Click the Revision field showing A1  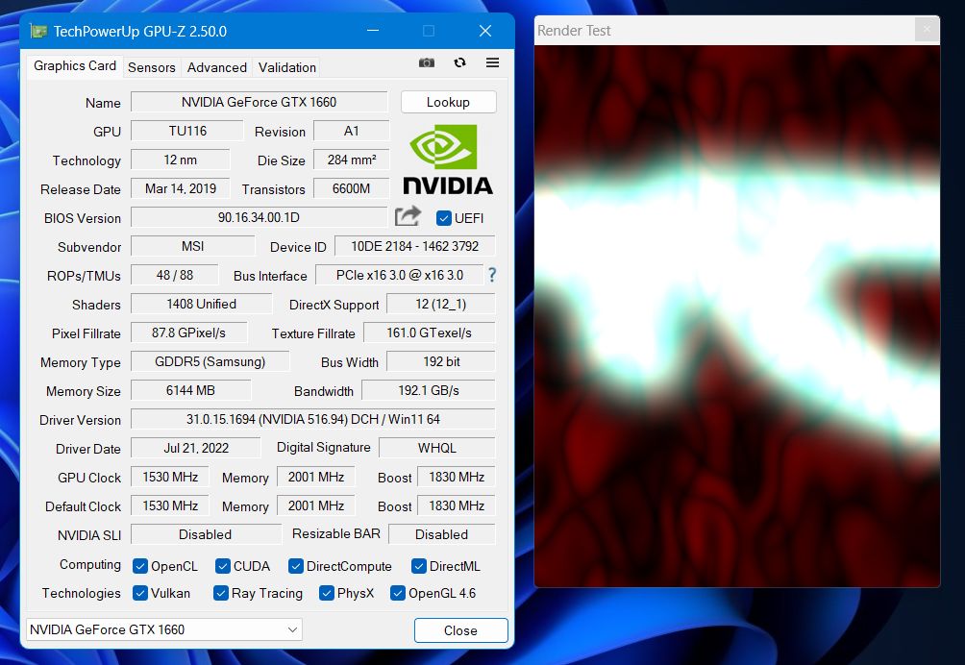(352, 131)
